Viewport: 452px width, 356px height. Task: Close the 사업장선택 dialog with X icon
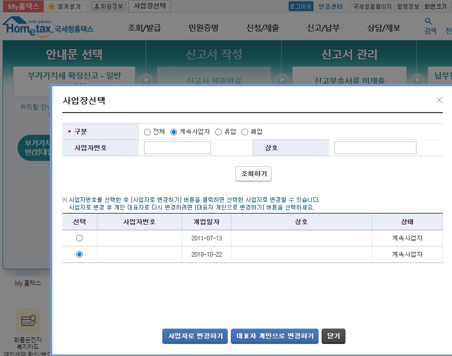(439, 100)
